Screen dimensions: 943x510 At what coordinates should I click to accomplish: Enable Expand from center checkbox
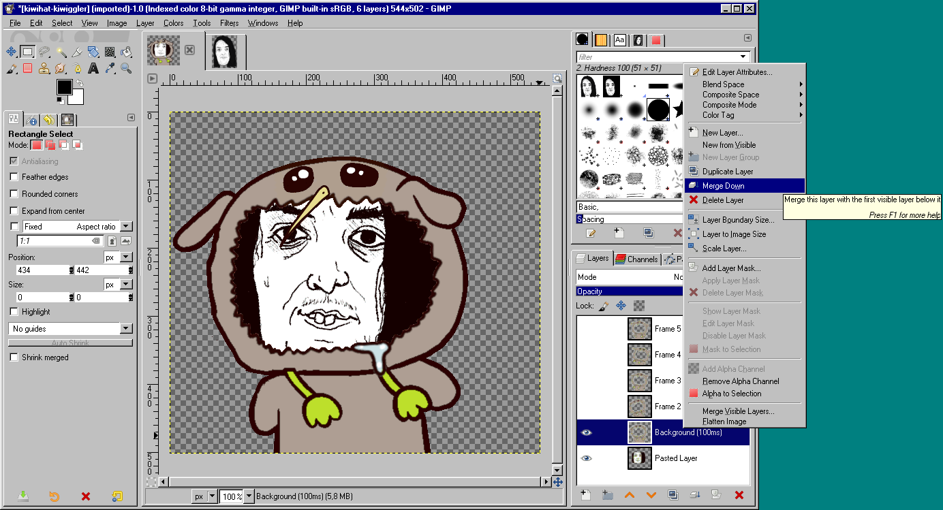pos(14,211)
